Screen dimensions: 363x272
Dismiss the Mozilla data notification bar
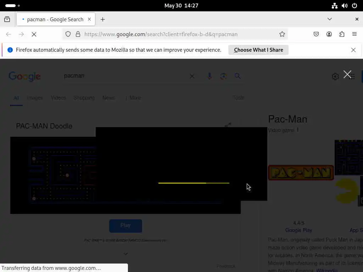pyautogui.click(x=353, y=50)
